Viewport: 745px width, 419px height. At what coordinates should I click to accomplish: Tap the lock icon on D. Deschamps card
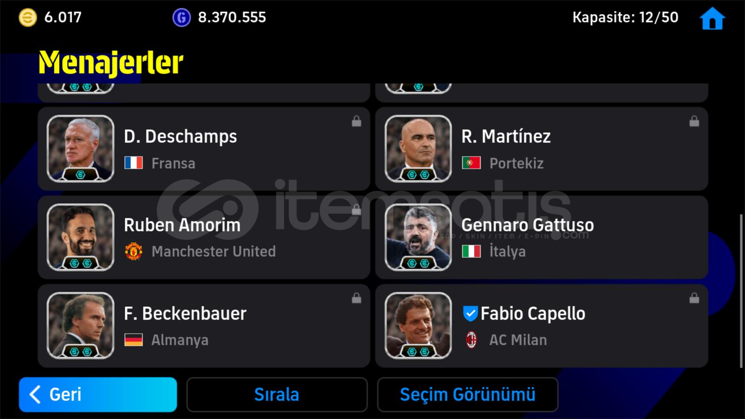click(356, 122)
